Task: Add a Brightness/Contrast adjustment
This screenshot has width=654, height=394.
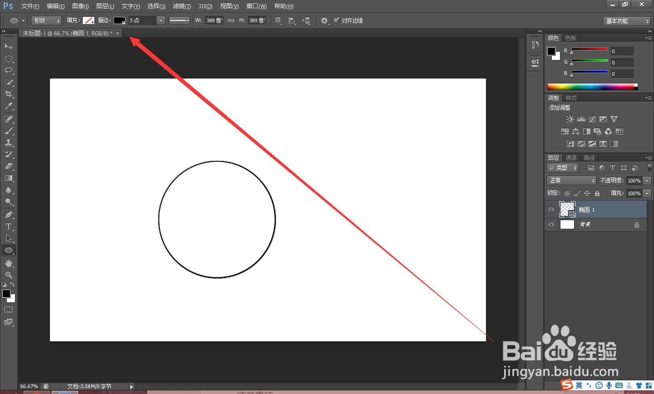Action: [570, 119]
